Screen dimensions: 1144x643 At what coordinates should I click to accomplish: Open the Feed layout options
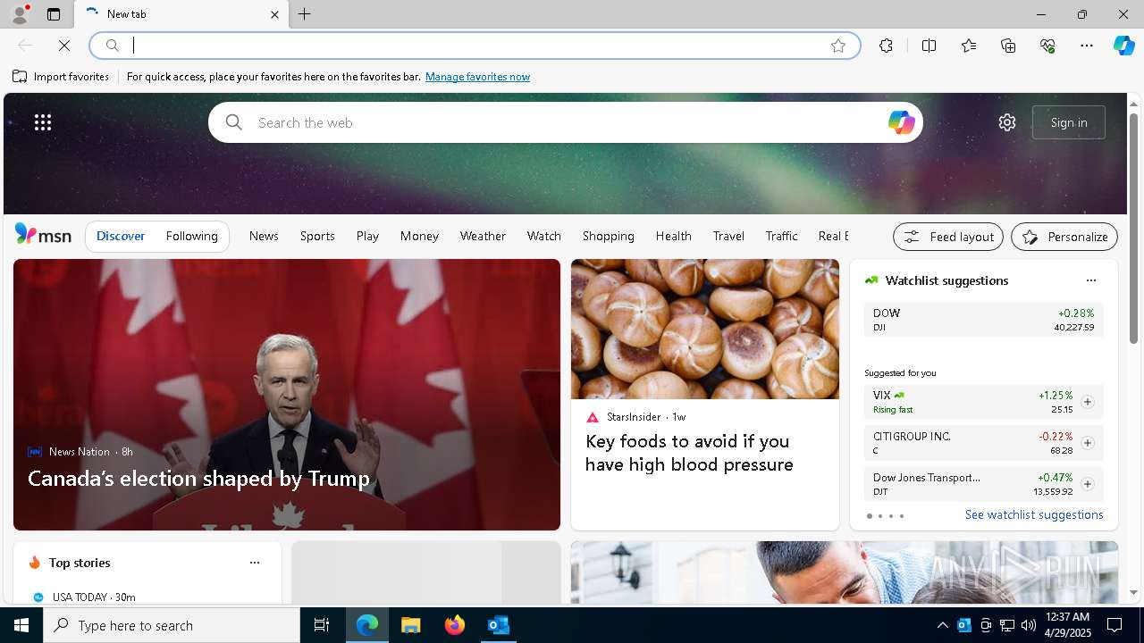point(948,237)
